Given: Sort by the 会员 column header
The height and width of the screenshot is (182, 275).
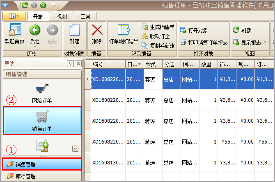Looking at the screenshot, I should coord(153,64).
